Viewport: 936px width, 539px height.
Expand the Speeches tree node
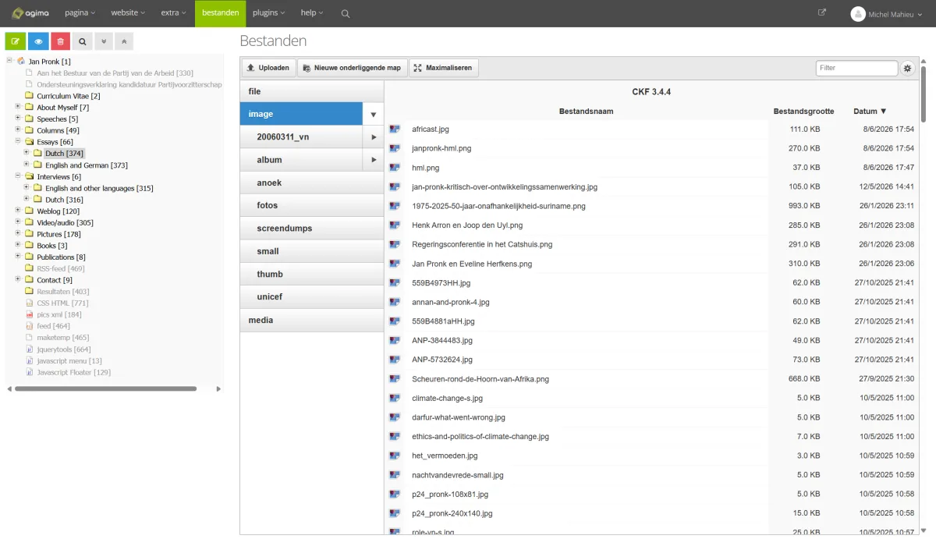coord(18,119)
